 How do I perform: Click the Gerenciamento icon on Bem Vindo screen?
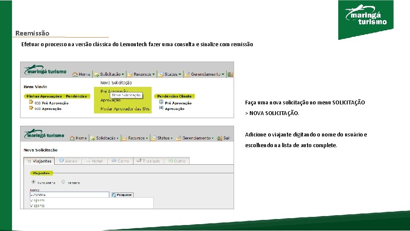coord(187,74)
